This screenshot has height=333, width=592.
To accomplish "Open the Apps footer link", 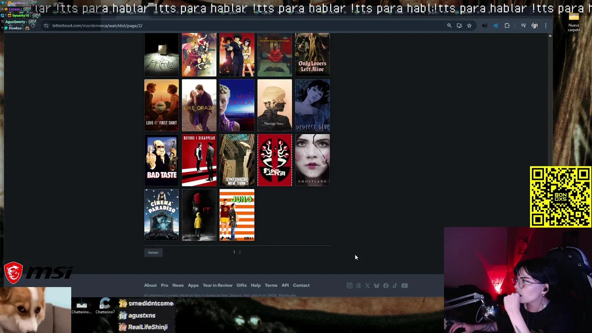I will (x=193, y=285).
